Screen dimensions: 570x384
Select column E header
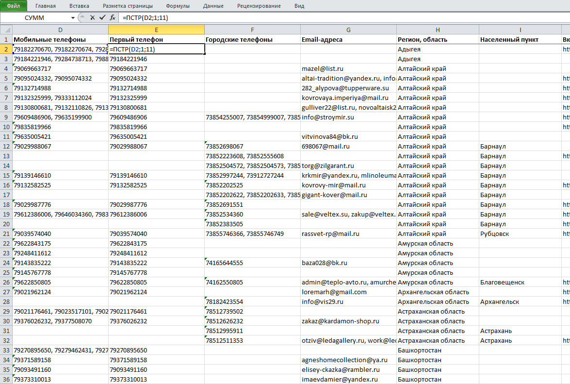pyautogui.click(x=156, y=30)
